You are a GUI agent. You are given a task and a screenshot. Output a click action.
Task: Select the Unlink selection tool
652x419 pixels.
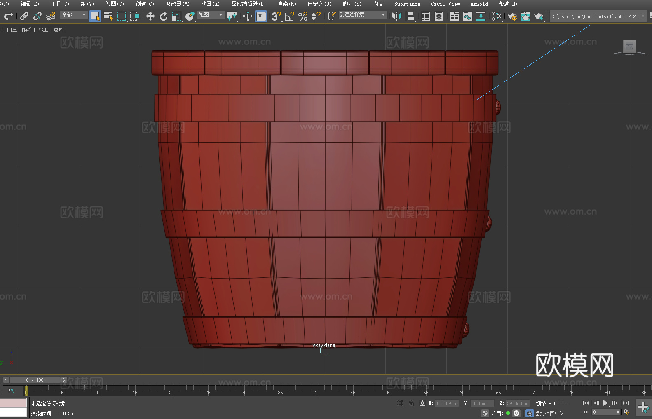[x=38, y=16]
